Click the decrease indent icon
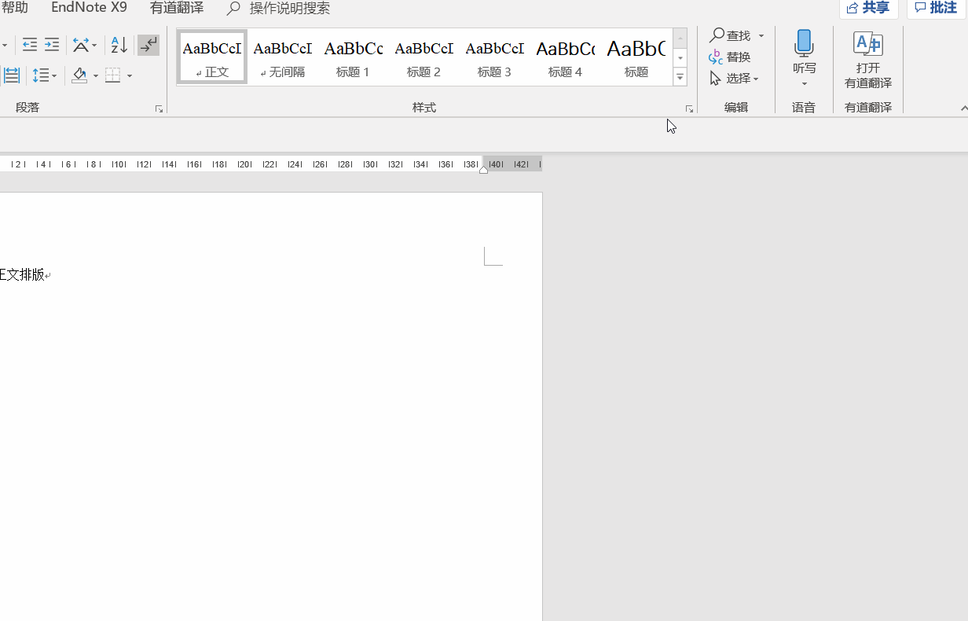 point(30,45)
